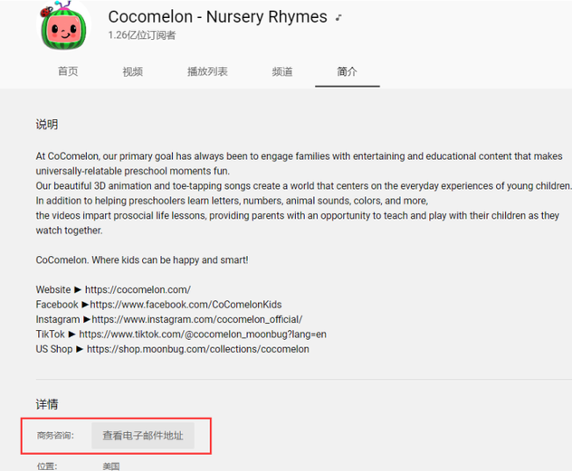Click the channel title Cocomelon - Nursery Rhymes
The image size is (572, 471).
pos(217,17)
